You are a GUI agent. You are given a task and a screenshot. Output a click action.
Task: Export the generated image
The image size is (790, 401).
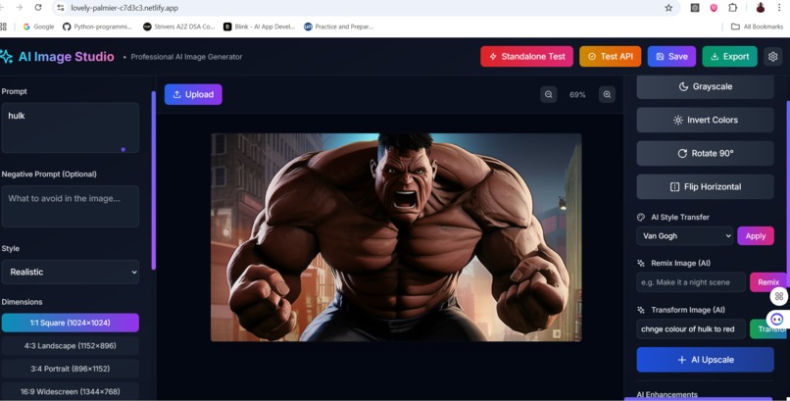pyautogui.click(x=729, y=57)
